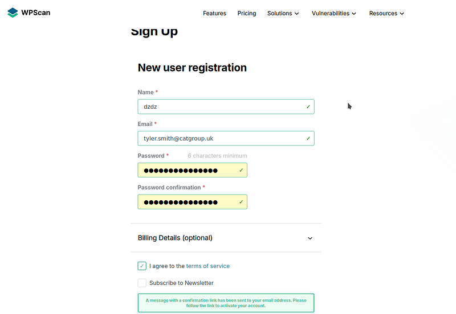Click into the Email address field
Screen dimensions: 456x314
pos(226,138)
